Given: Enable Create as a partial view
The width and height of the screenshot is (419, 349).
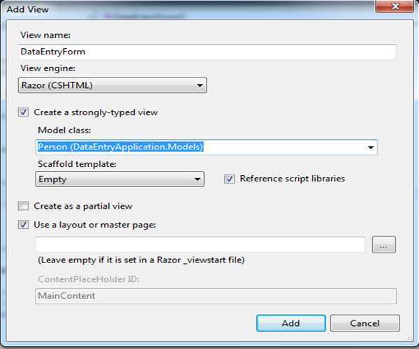Looking at the screenshot, I should 24,206.
